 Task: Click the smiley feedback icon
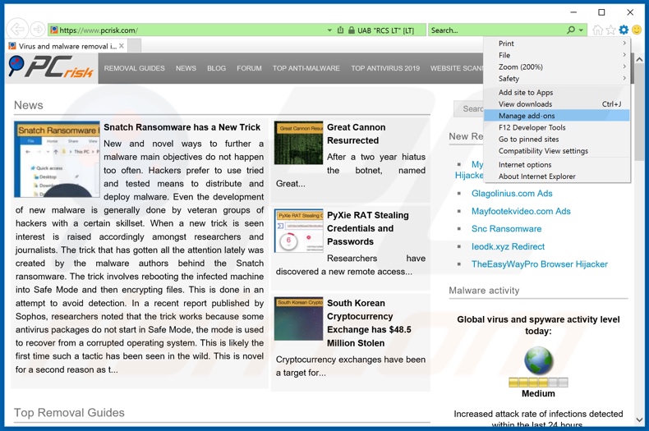pyautogui.click(x=637, y=30)
